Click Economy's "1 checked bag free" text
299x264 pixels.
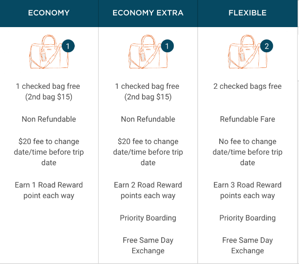[48, 86]
